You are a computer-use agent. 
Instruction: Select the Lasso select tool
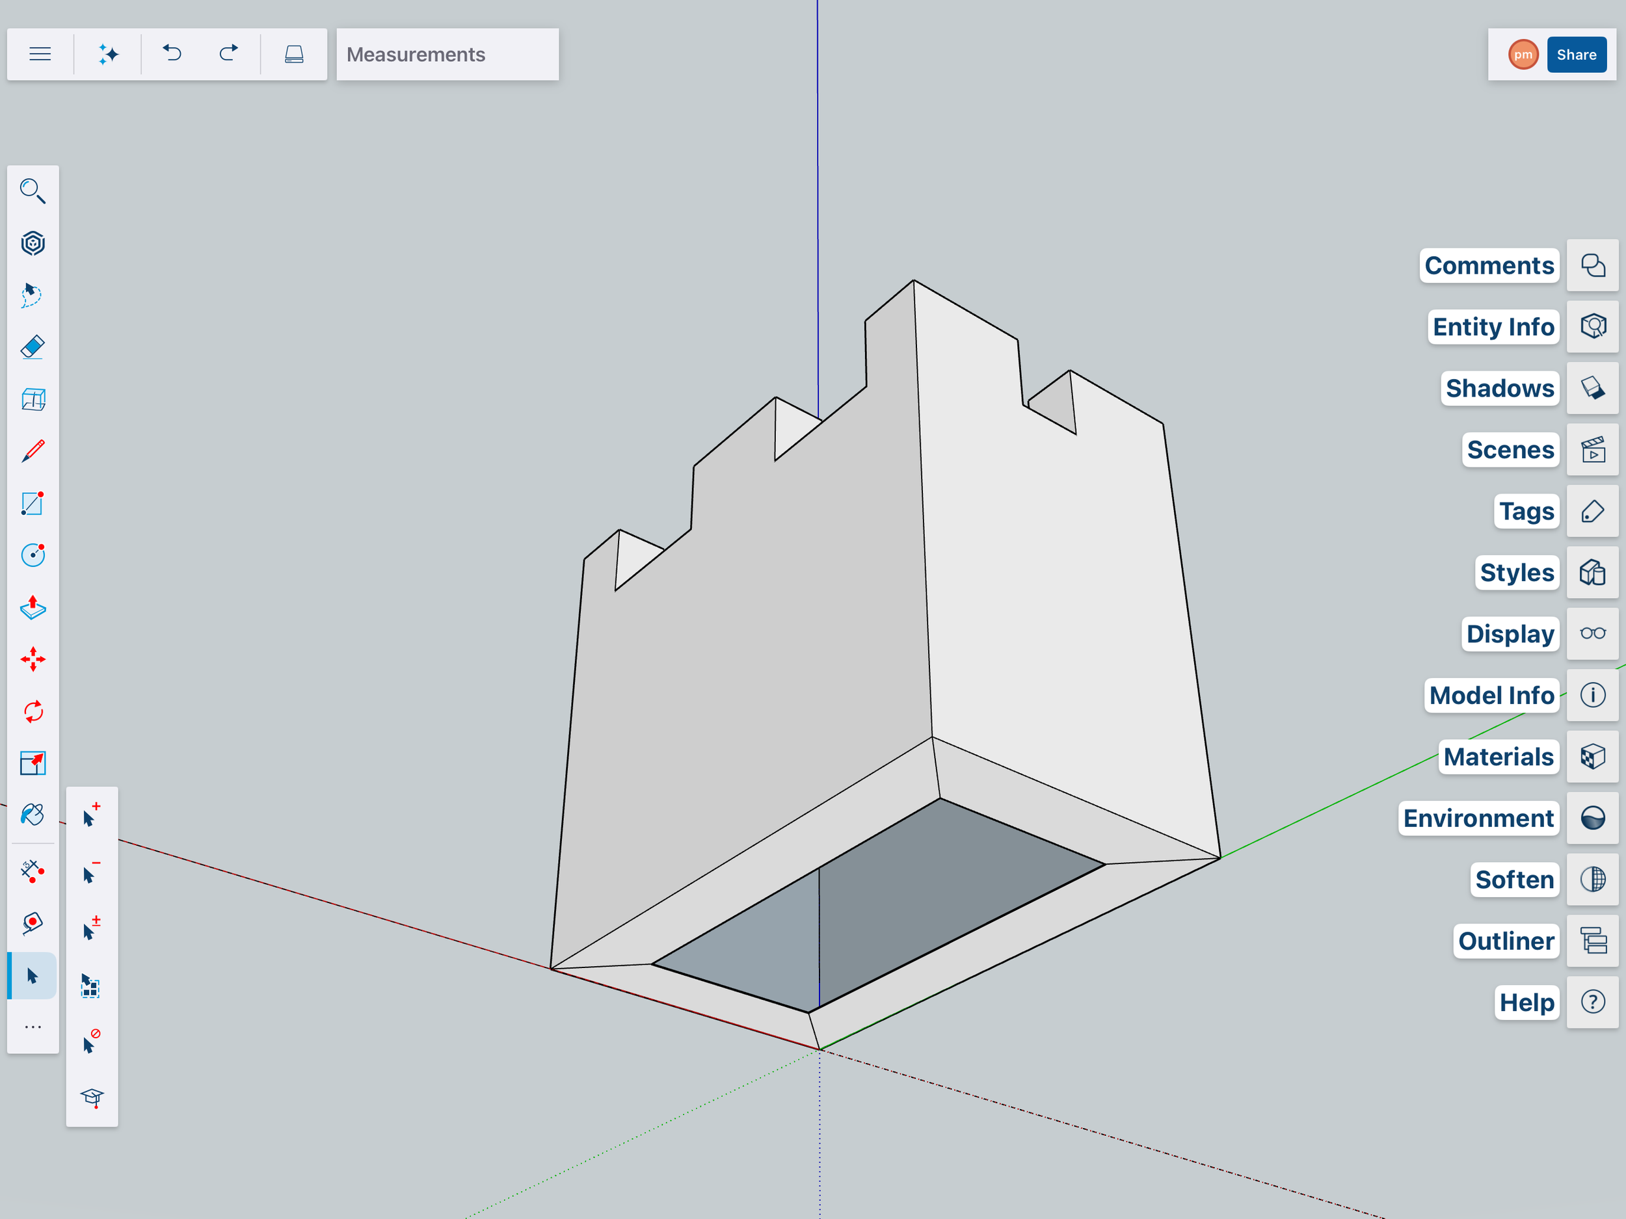point(33,295)
